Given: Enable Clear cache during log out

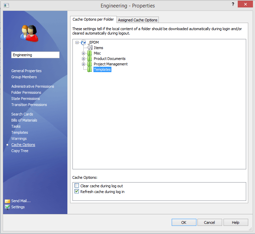Looking at the screenshot, I should pyautogui.click(x=77, y=186).
